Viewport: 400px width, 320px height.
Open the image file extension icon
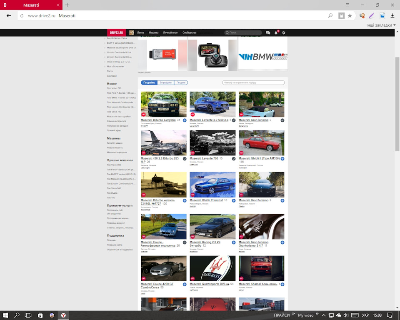pyautogui.click(x=382, y=16)
